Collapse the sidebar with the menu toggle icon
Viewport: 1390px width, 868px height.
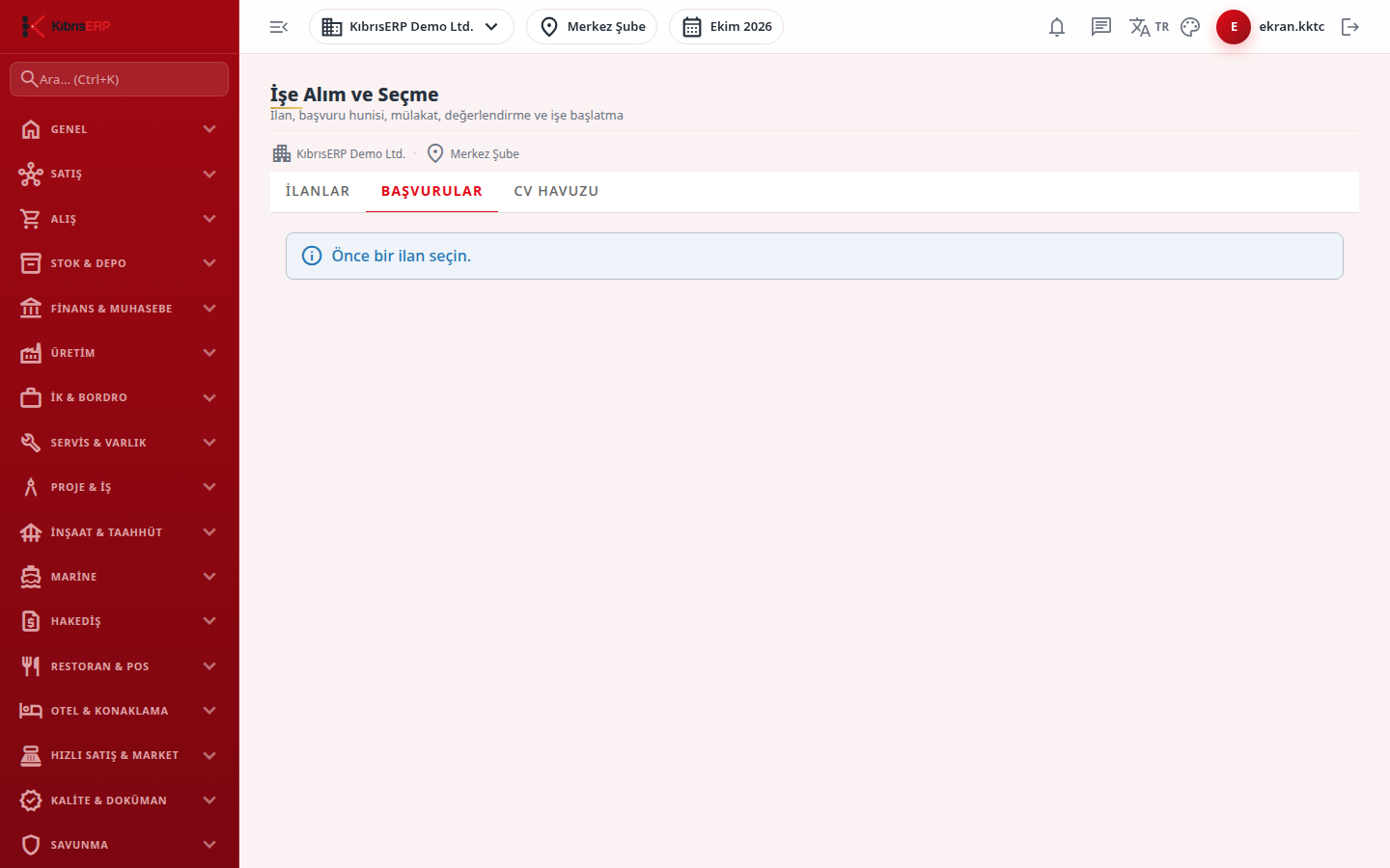click(x=279, y=27)
